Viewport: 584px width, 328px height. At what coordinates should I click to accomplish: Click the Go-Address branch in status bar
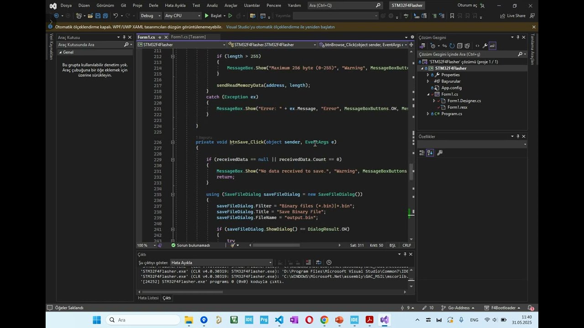[459, 308]
